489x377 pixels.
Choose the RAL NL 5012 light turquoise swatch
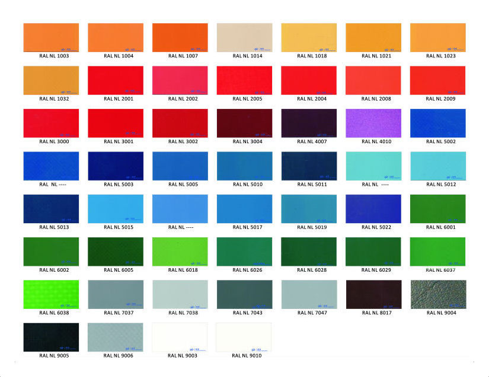(437, 166)
